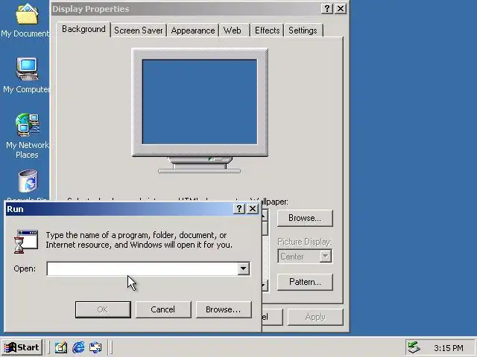Click Cancel in the Run dialog
477x357 pixels.
(x=163, y=309)
